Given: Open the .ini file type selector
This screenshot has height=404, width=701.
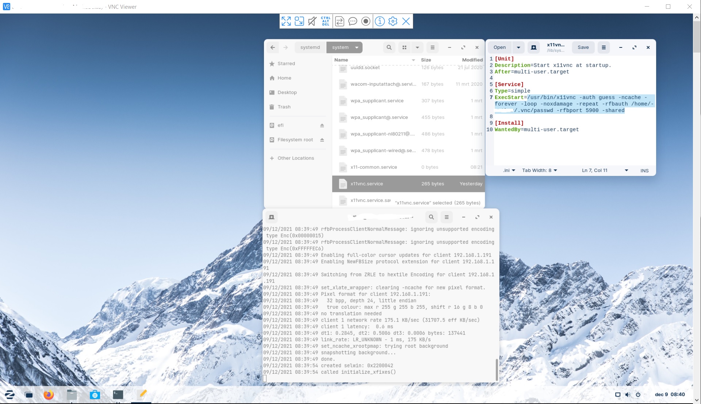Looking at the screenshot, I should click(x=509, y=170).
